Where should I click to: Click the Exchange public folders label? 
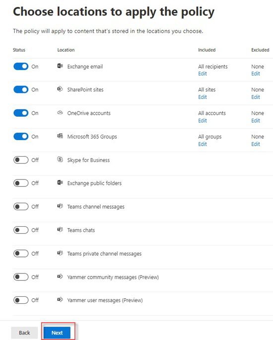tap(94, 183)
